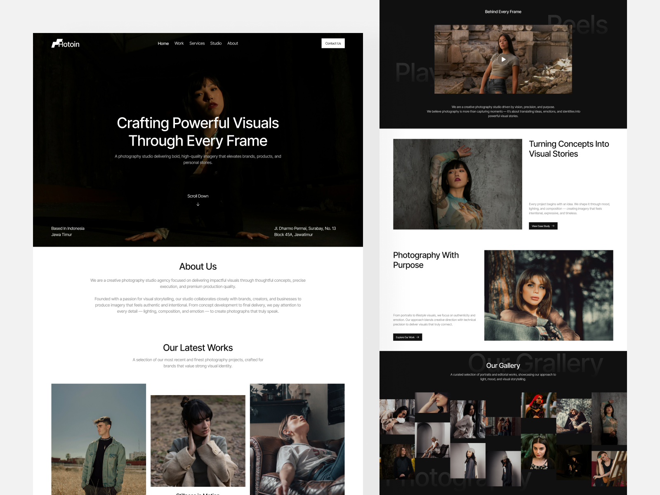The image size is (660, 495).
Task: Click the Crafting Powerful Visuals headline
Action: (x=198, y=132)
